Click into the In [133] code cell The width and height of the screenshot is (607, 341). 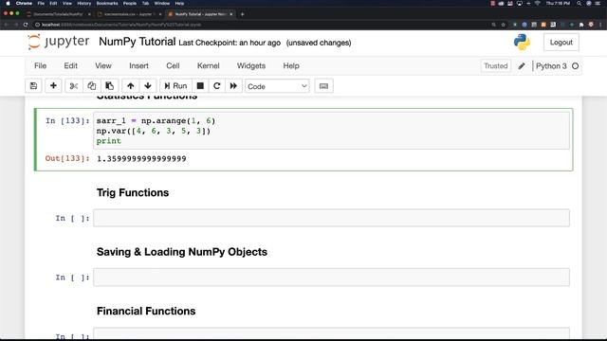(331, 131)
